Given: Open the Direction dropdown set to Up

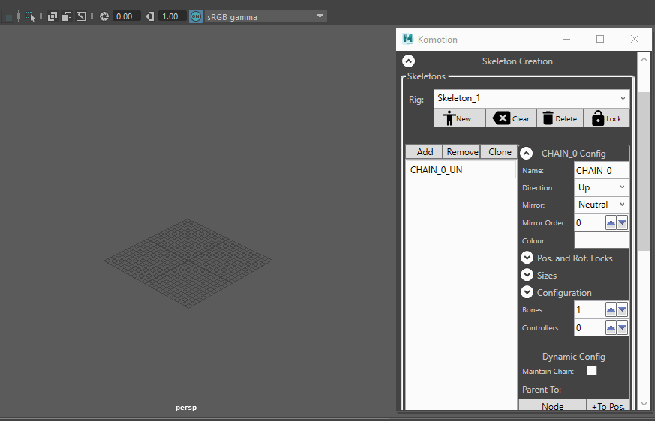Looking at the screenshot, I should click(601, 187).
